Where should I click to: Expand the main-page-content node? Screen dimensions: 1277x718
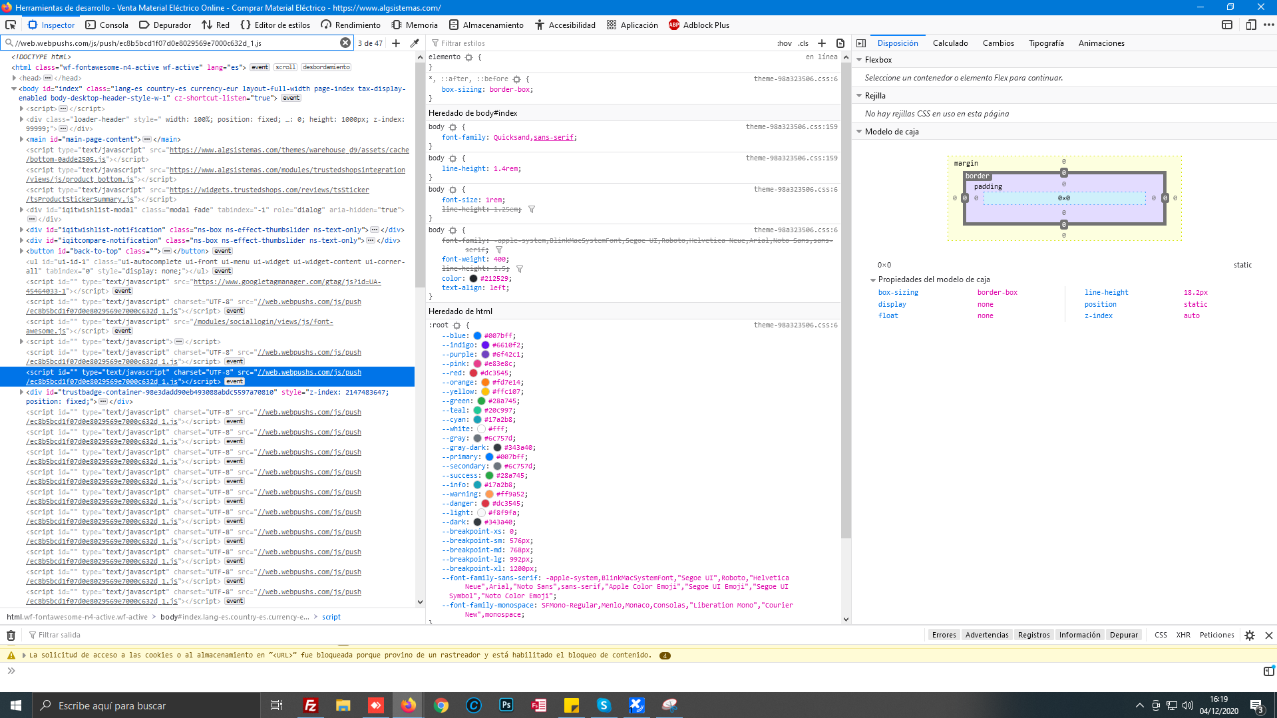tap(22, 139)
